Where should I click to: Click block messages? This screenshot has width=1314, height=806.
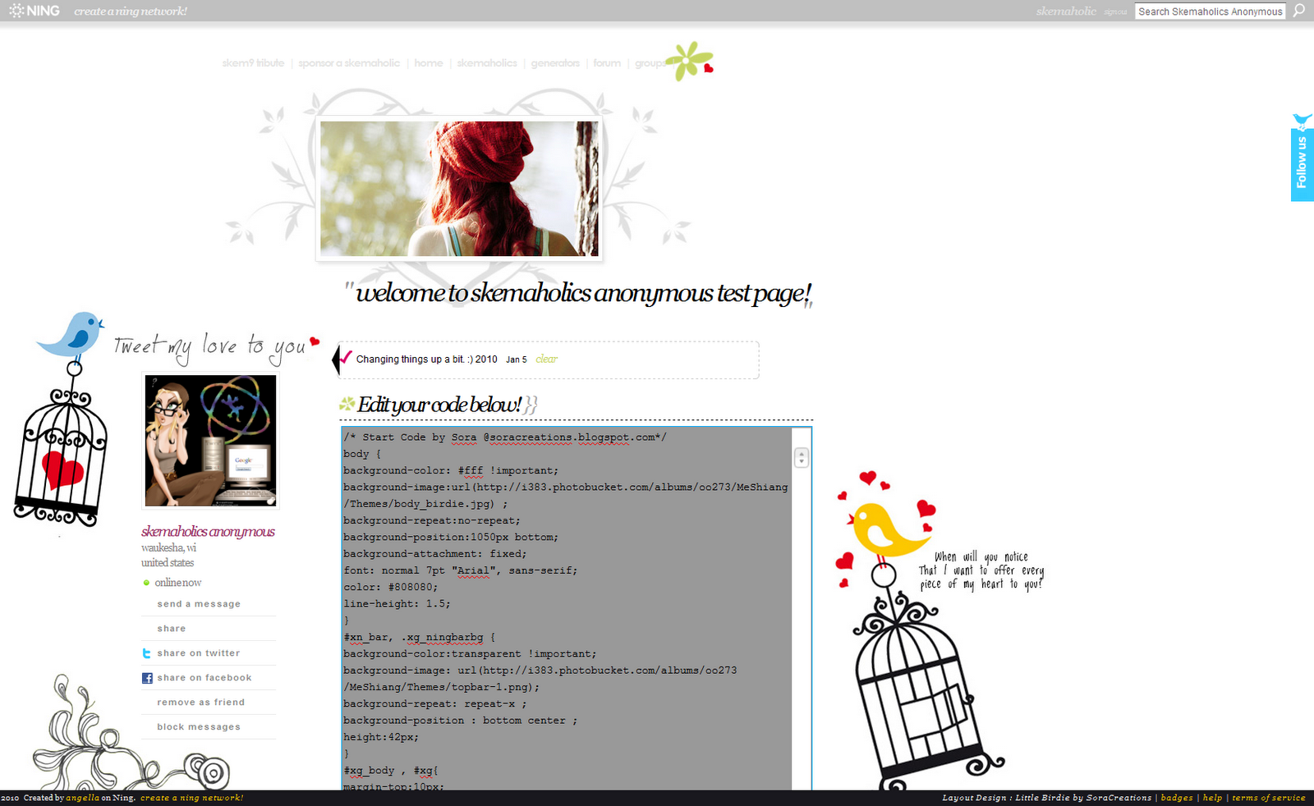tap(199, 727)
